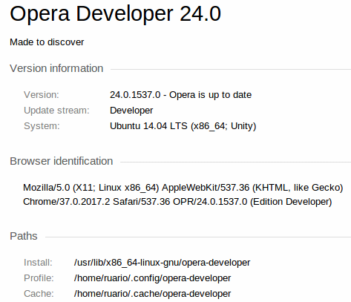This screenshot has width=351, height=302.
Task: Click the 'Developer' update stream value
Action: pos(131,111)
